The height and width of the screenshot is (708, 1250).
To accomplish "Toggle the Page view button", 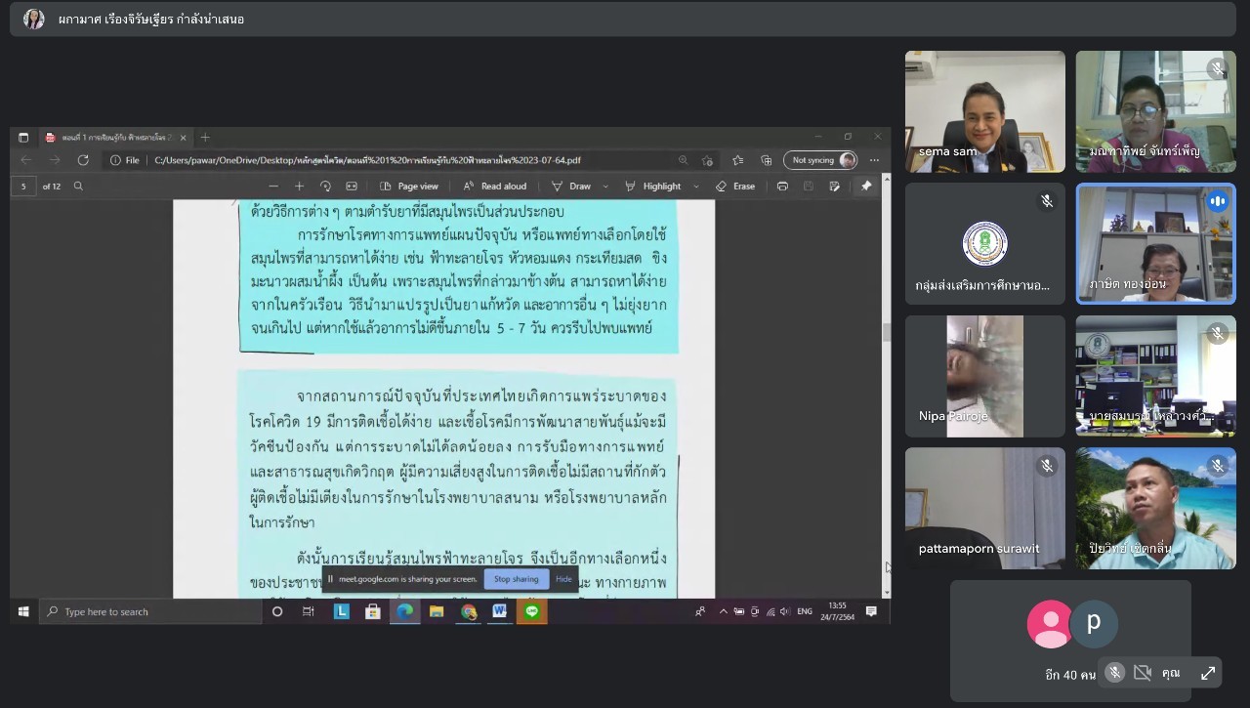I will 409,187.
